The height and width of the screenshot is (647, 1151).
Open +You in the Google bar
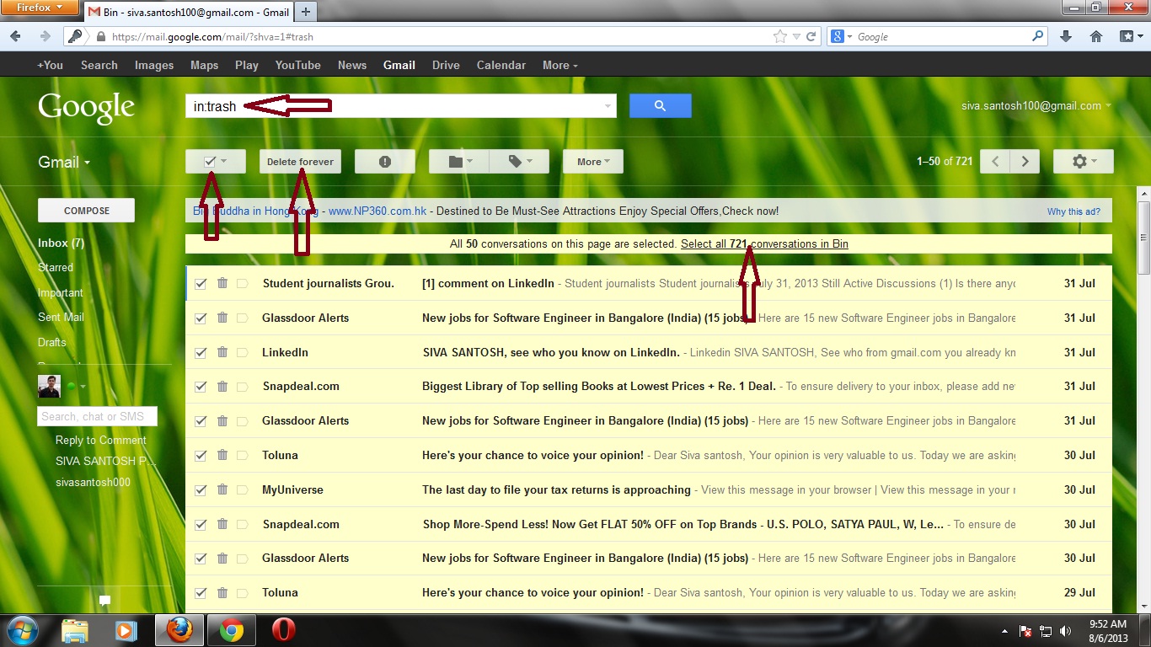[50, 65]
